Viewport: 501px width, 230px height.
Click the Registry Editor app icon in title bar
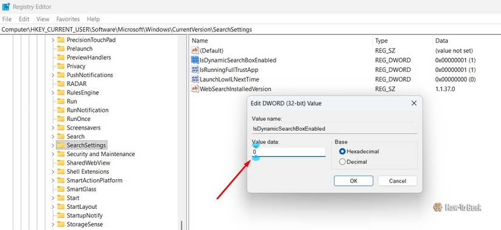tap(5, 7)
